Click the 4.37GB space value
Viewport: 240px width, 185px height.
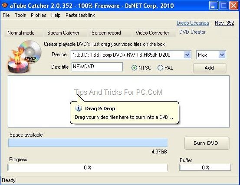[x=159, y=152]
